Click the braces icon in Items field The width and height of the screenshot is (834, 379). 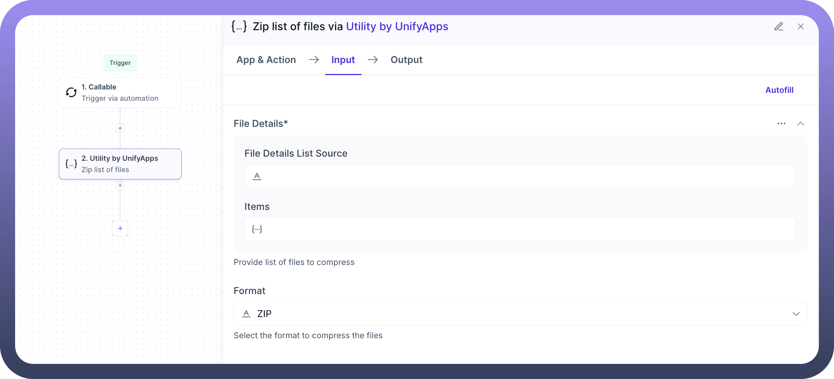(257, 229)
